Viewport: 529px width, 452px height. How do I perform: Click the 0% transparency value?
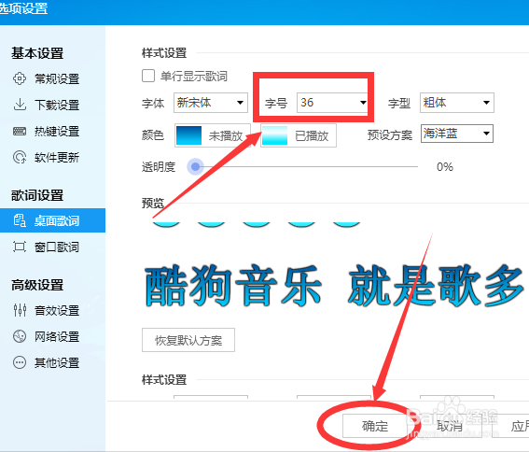click(x=445, y=167)
